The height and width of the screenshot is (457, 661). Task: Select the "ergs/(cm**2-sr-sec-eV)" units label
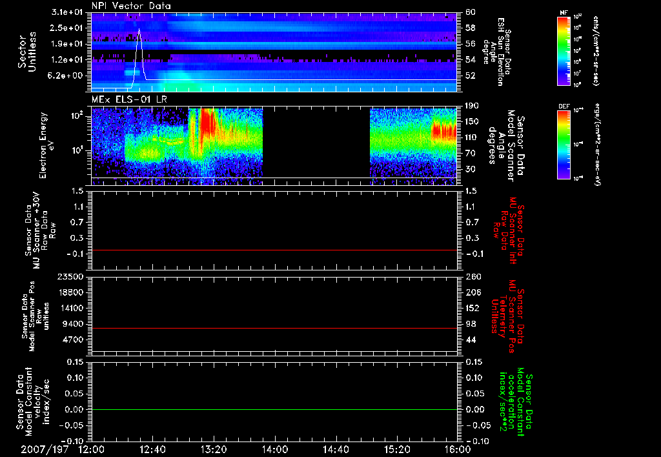pyautogui.click(x=597, y=145)
